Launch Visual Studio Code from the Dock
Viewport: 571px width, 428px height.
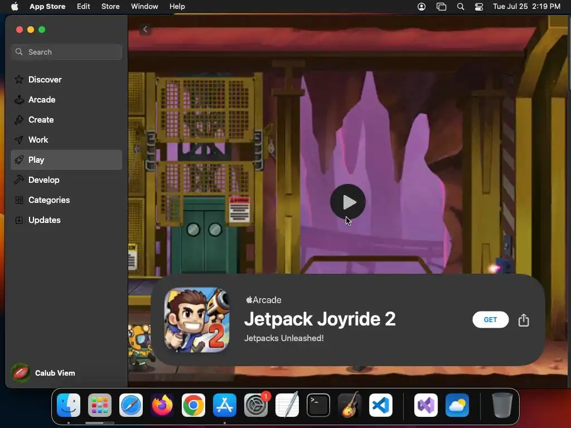click(380, 405)
